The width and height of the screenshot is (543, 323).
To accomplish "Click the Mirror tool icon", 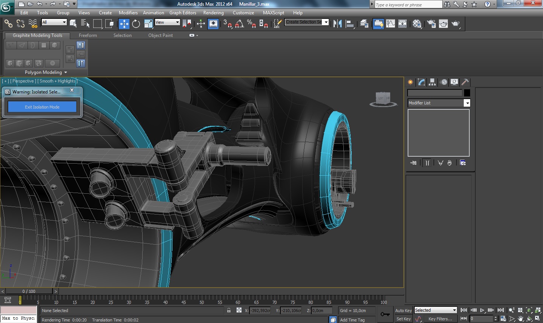I will coord(337,24).
